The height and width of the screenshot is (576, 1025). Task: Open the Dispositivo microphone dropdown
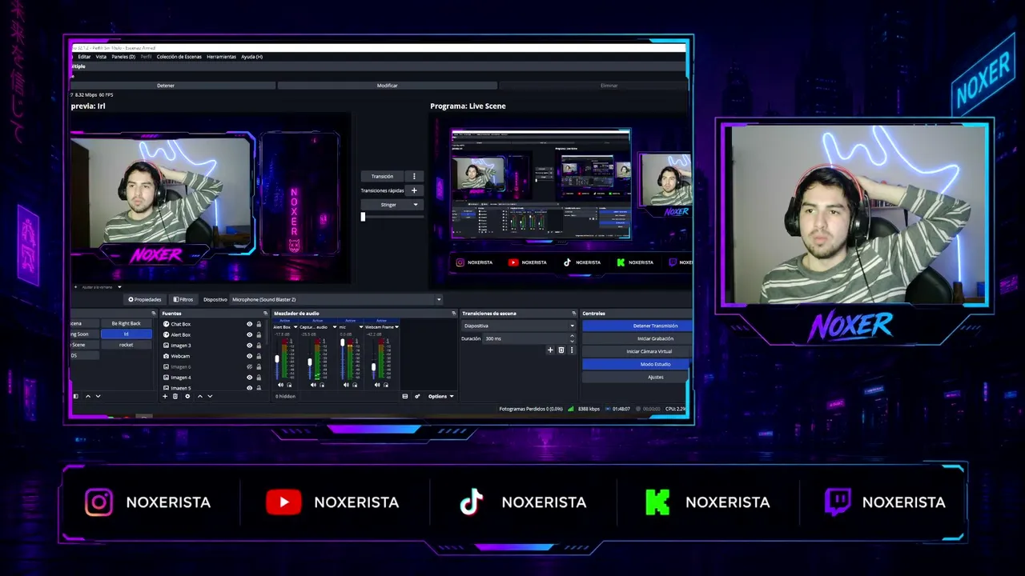(x=336, y=299)
